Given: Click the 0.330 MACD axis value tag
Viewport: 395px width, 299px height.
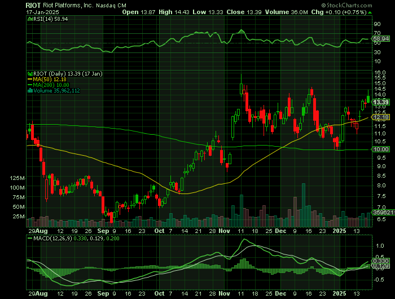Looking at the screenshot, I should click(380, 261).
